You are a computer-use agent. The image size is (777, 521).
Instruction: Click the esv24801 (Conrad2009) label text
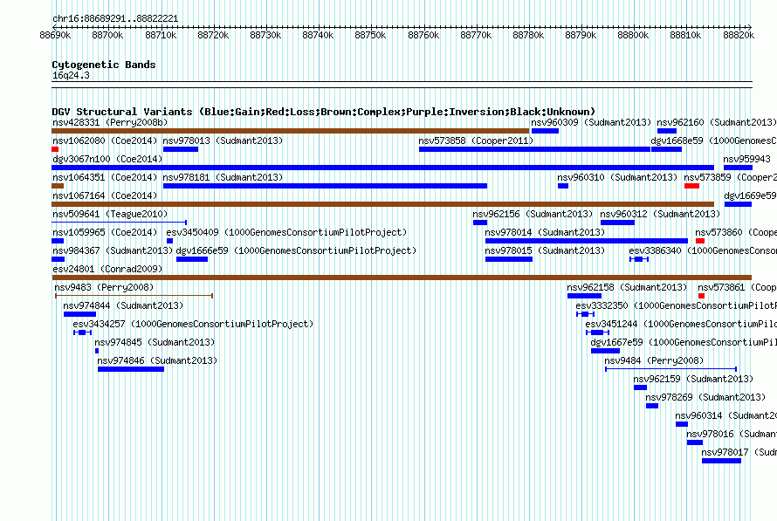point(107,269)
